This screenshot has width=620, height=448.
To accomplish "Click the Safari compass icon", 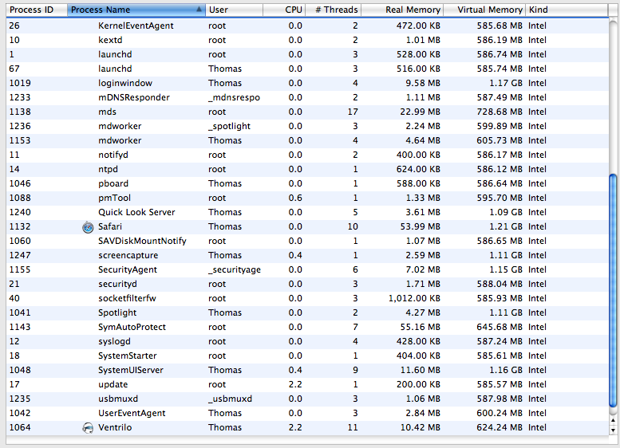I will pyautogui.click(x=88, y=227).
